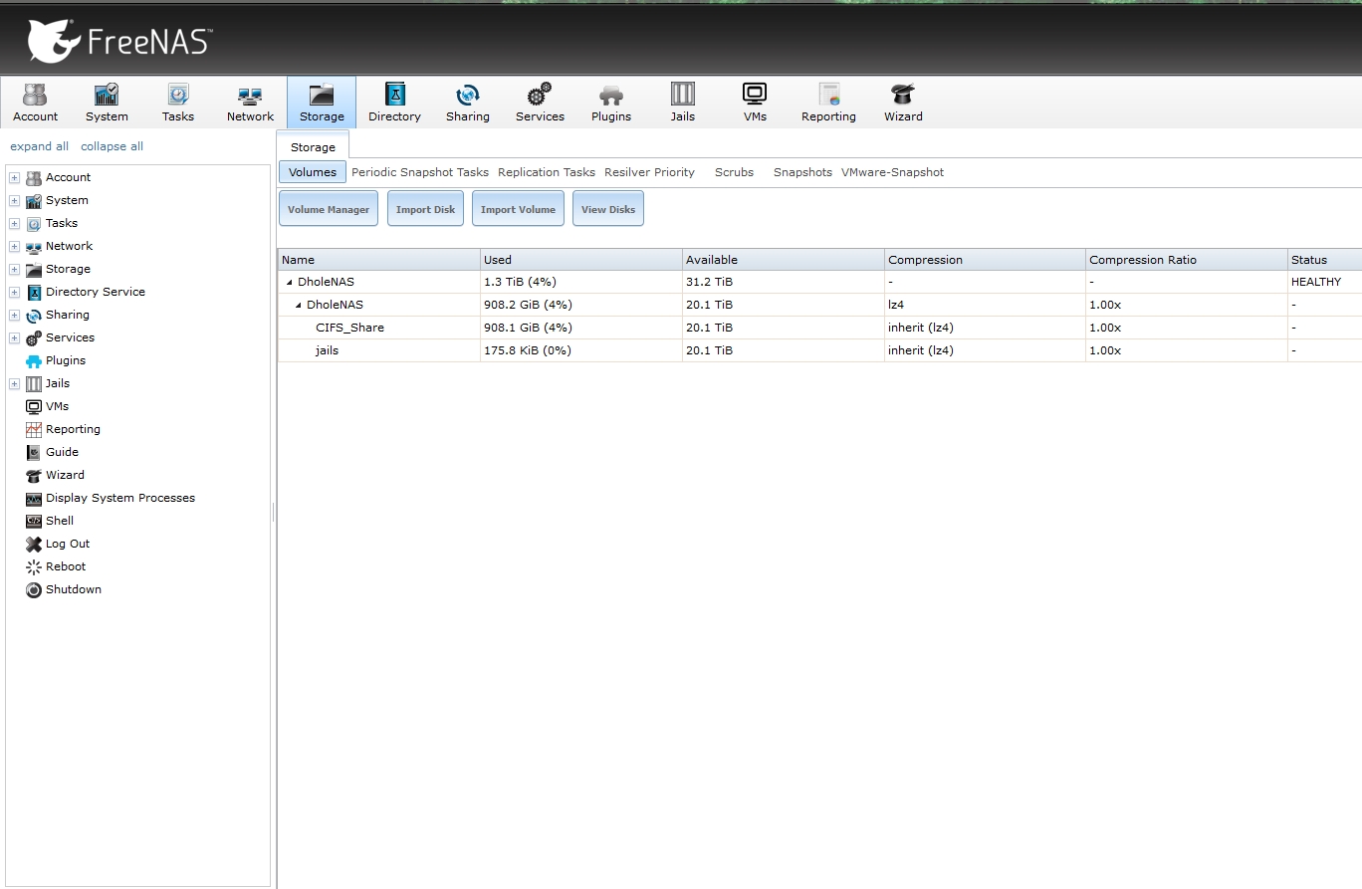The image size is (1362, 889).
Task: Click the expand all link
Action: point(40,146)
